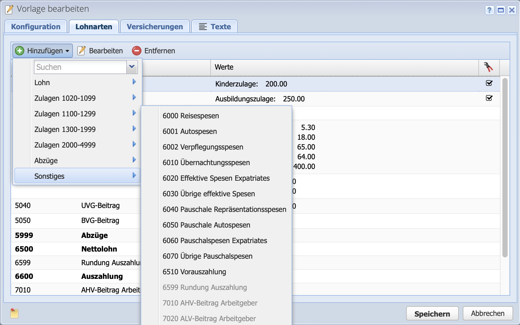Select 6001 Autospesen from submenu

(x=190, y=131)
